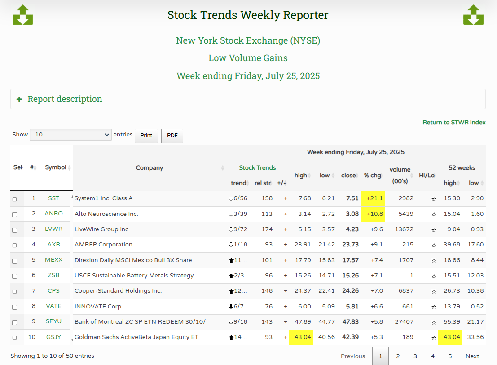This screenshot has width=497, height=365.
Task: Click the green logo icon at top left
Action: click(x=22, y=15)
